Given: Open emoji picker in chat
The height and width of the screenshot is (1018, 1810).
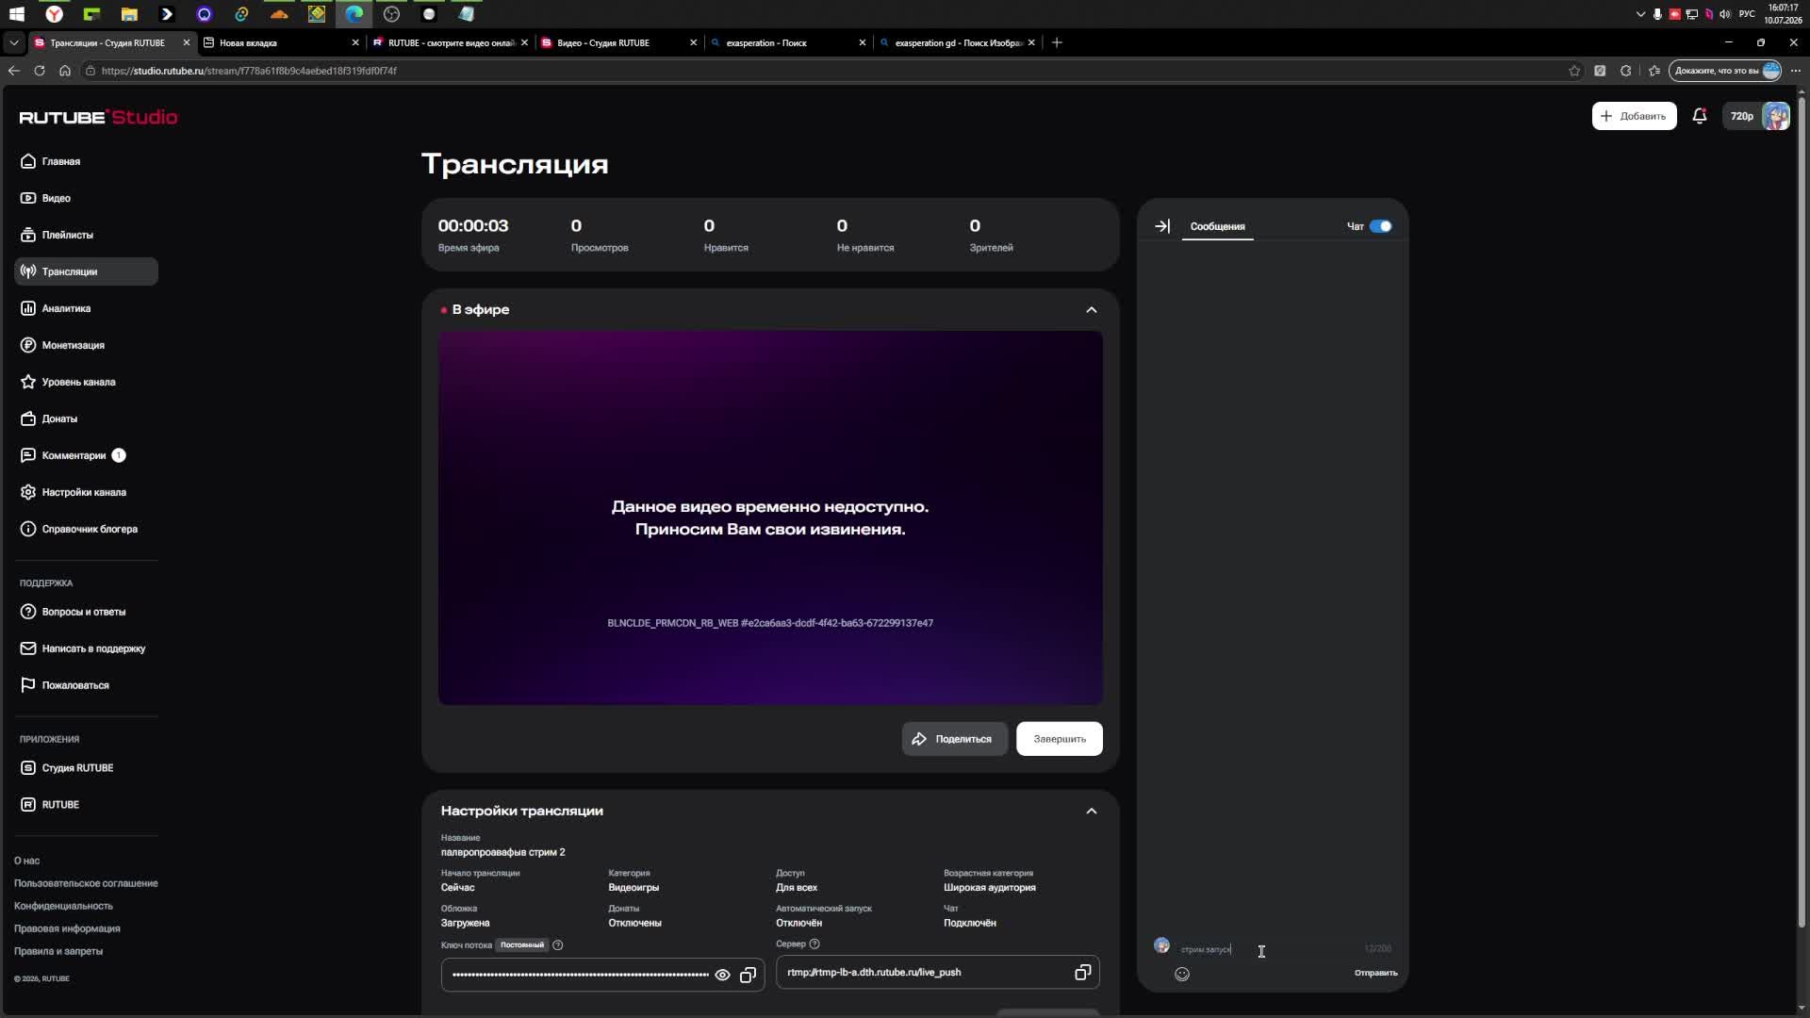Looking at the screenshot, I should (1182, 975).
